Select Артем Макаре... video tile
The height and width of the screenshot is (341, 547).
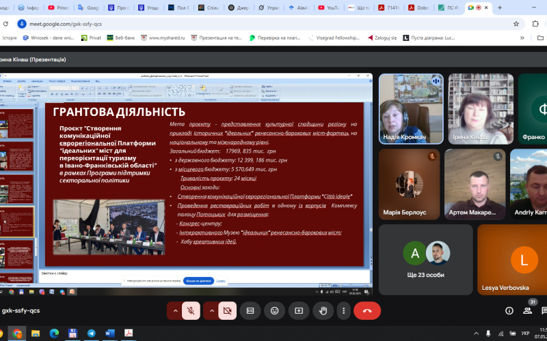pyautogui.click(x=475, y=184)
